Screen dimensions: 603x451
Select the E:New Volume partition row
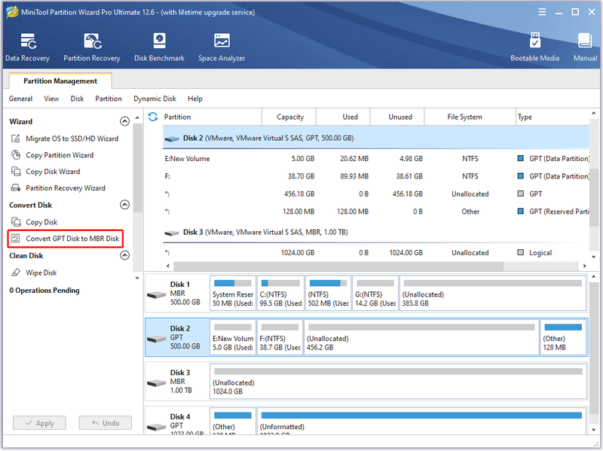point(376,159)
